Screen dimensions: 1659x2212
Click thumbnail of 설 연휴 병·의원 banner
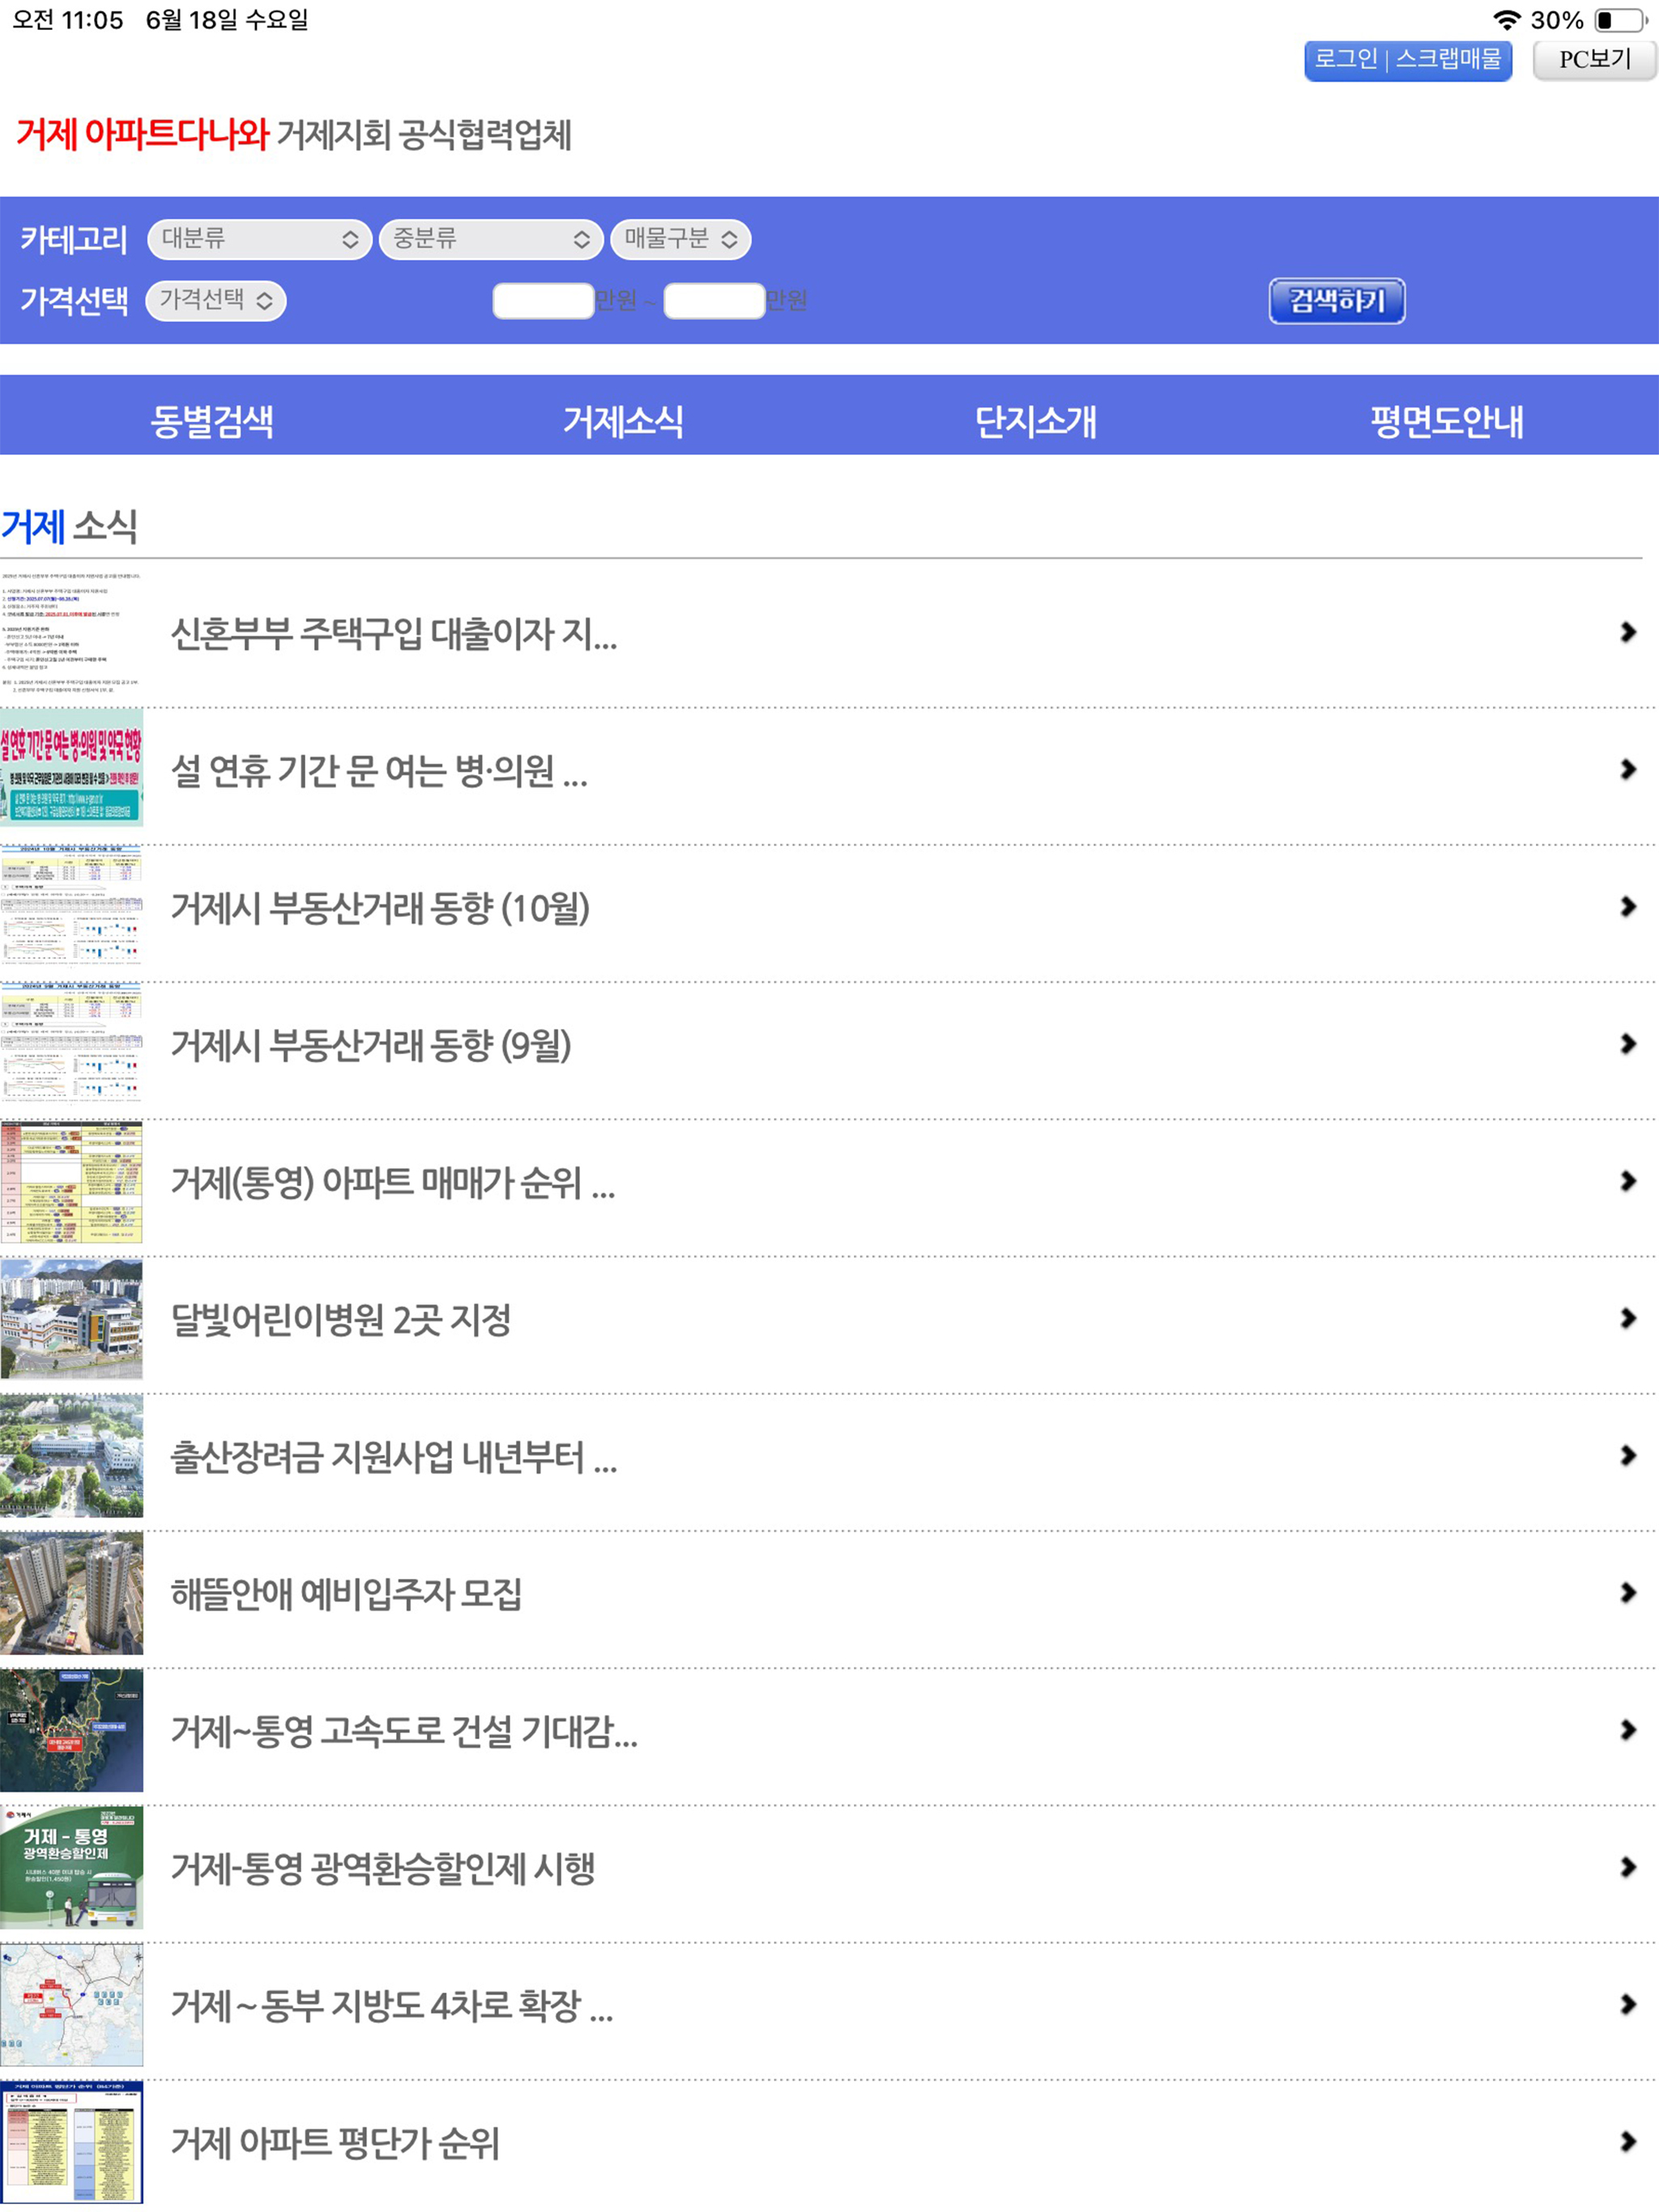tap(71, 768)
